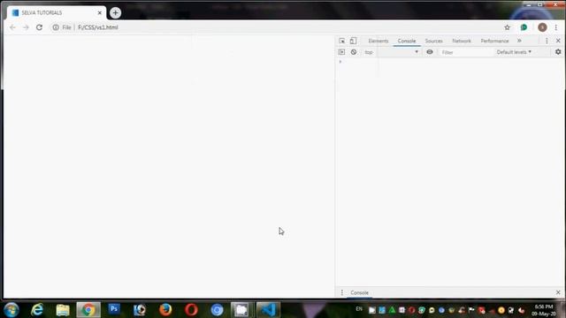This screenshot has height=318, width=566.
Task: Open the top JavaScript context dropdown
Action: pos(392,52)
